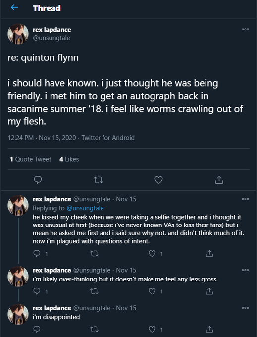This screenshot has width=257, height=337.
Task: Retweet the 'kissed my cheek' reply
Action: pyautogui.click(x=94, y=254)
